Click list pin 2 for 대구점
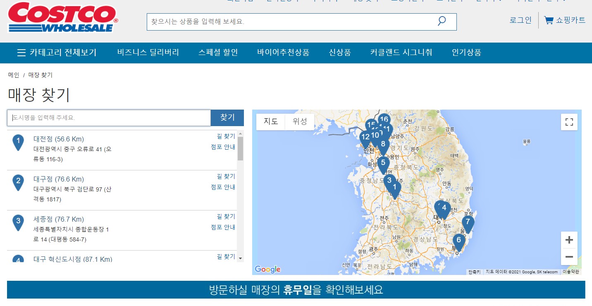The height and width of the screenshot is (306, 592). (x=18, y=182)
